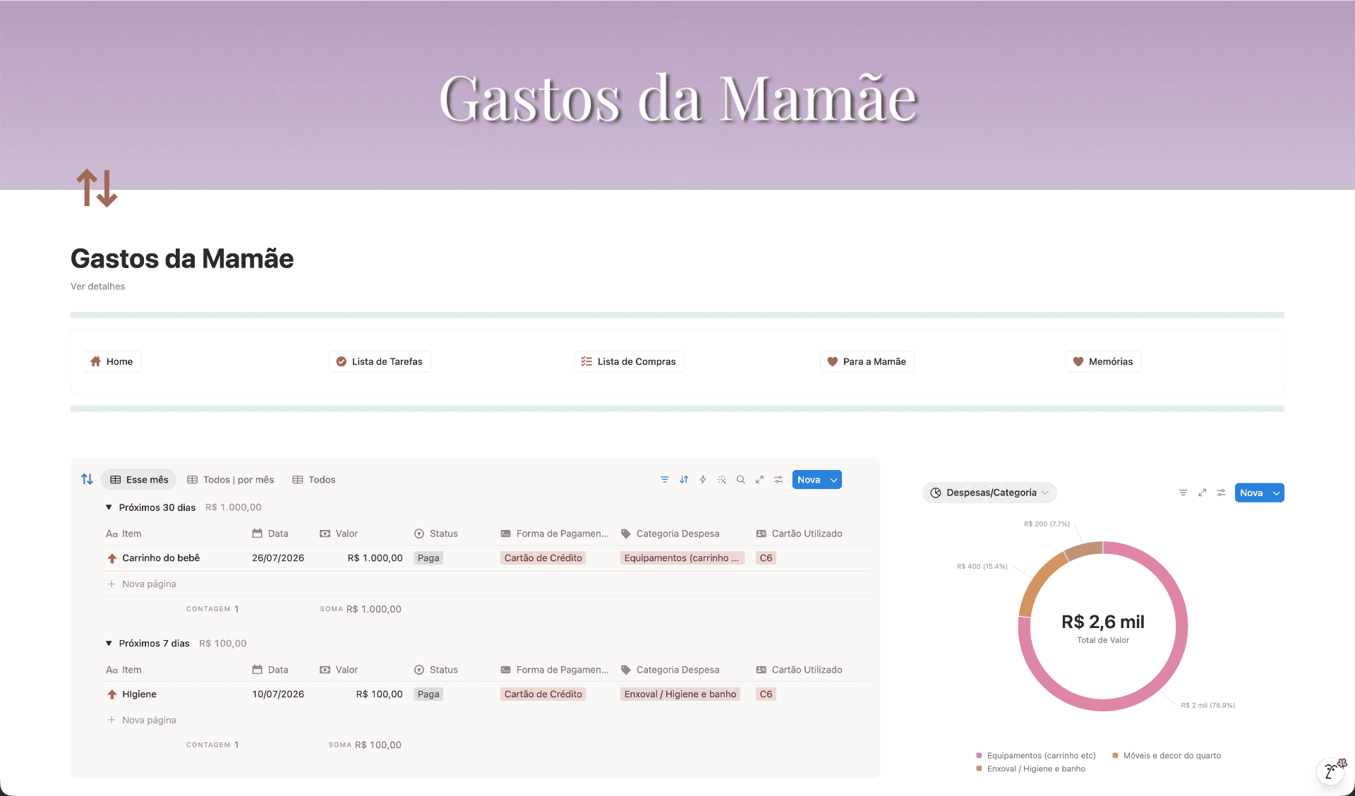Click the checkmark icon of Lista de Tarefas
1355x796 pixels.
(x=342, y=361)
